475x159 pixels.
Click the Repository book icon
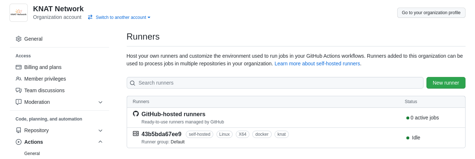coord(19,130)
